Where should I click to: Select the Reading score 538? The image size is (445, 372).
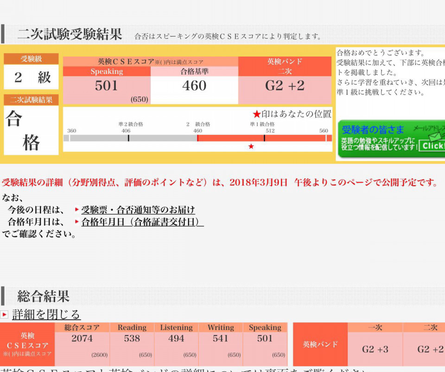pyautogui.click(x=132, y=338)
